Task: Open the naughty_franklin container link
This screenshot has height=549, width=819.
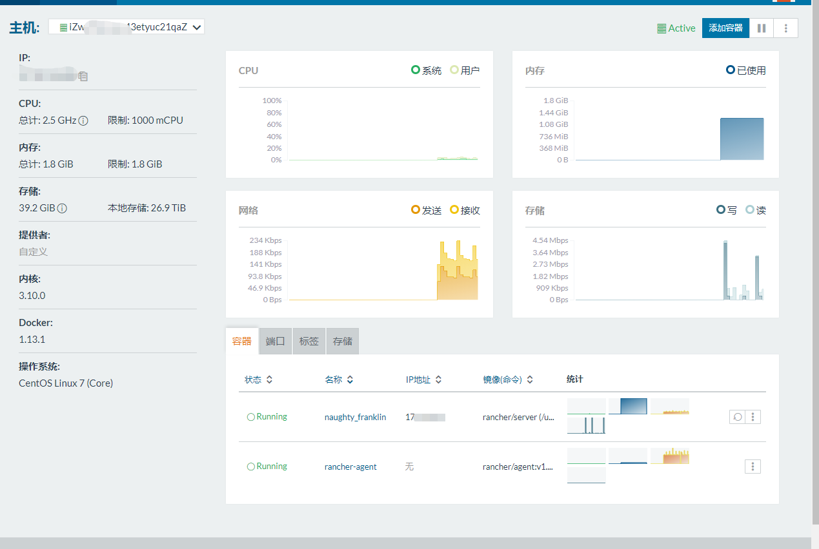Action: pyautogui.click(x=355, y=417)
